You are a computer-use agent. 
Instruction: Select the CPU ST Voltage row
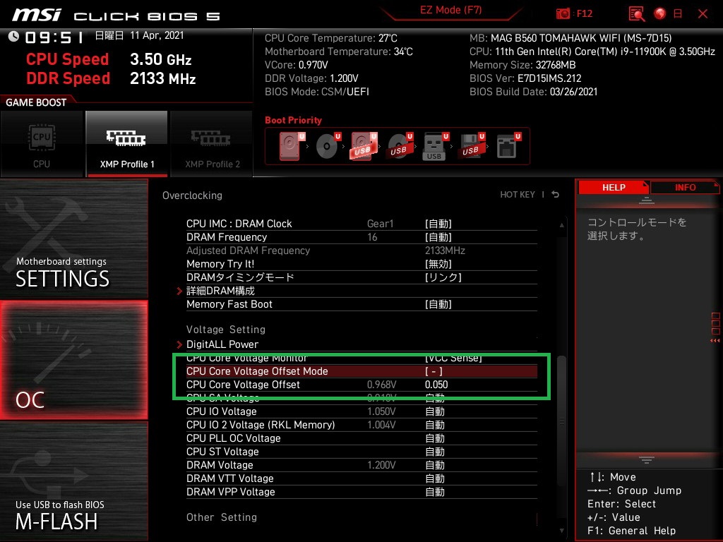click(361, 451)
